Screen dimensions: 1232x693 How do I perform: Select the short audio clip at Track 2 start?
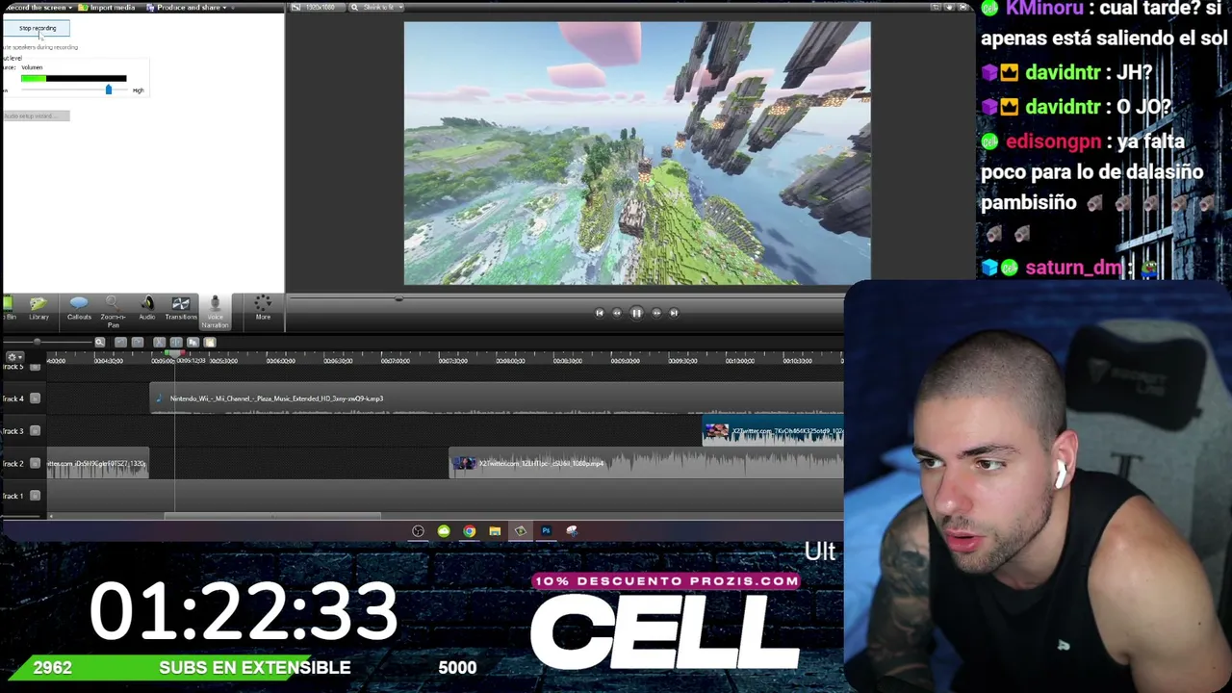tap(98, 463)
